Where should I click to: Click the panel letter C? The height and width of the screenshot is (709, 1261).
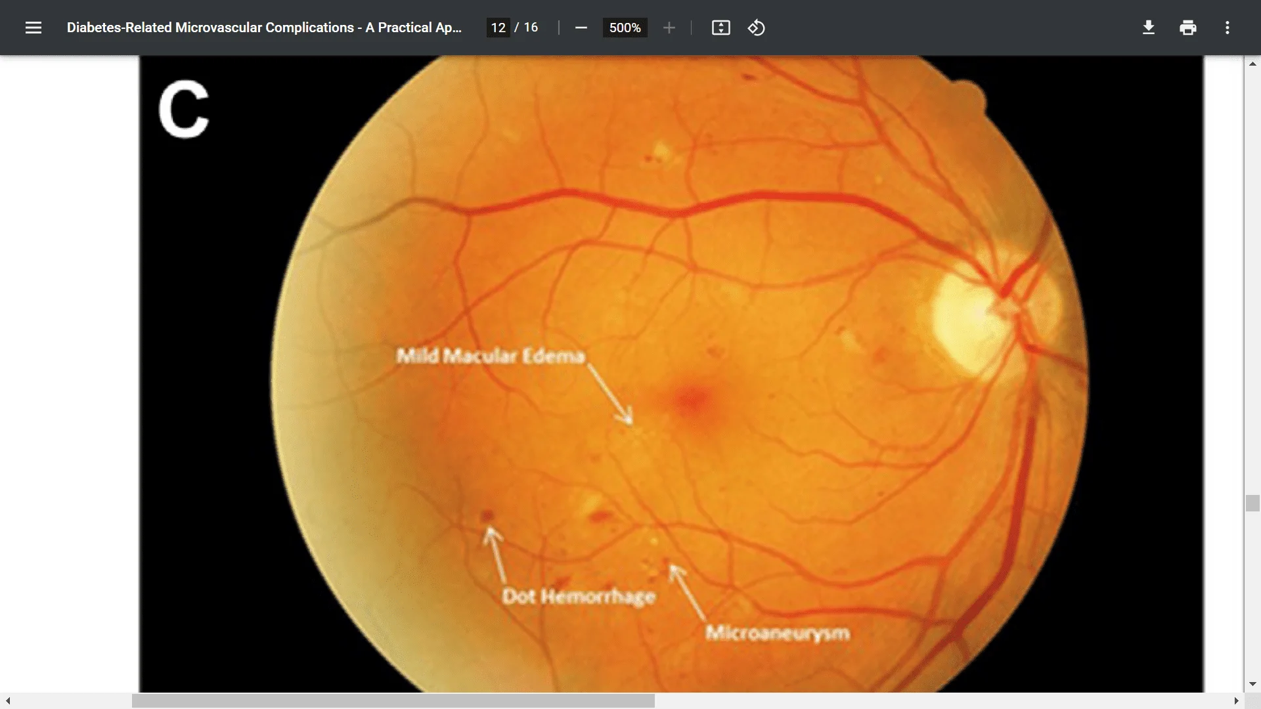(184, 110)
